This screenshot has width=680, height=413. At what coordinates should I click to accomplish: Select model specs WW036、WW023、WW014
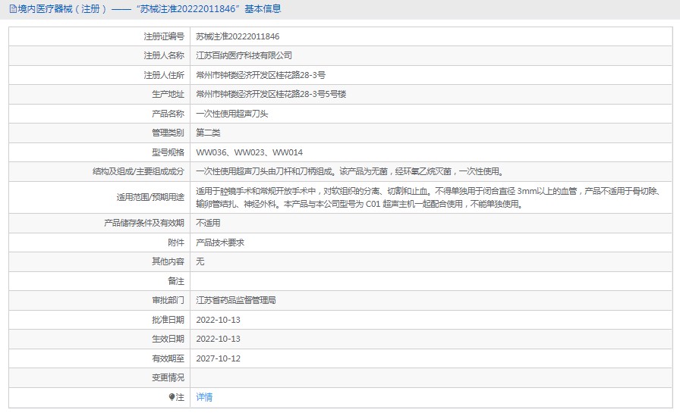pos(250,152)
